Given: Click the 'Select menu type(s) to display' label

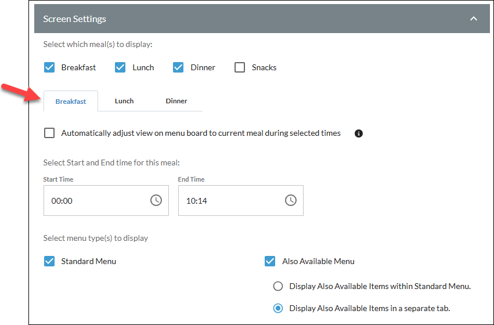Looking at the screenshot, I should click(95, 238).
